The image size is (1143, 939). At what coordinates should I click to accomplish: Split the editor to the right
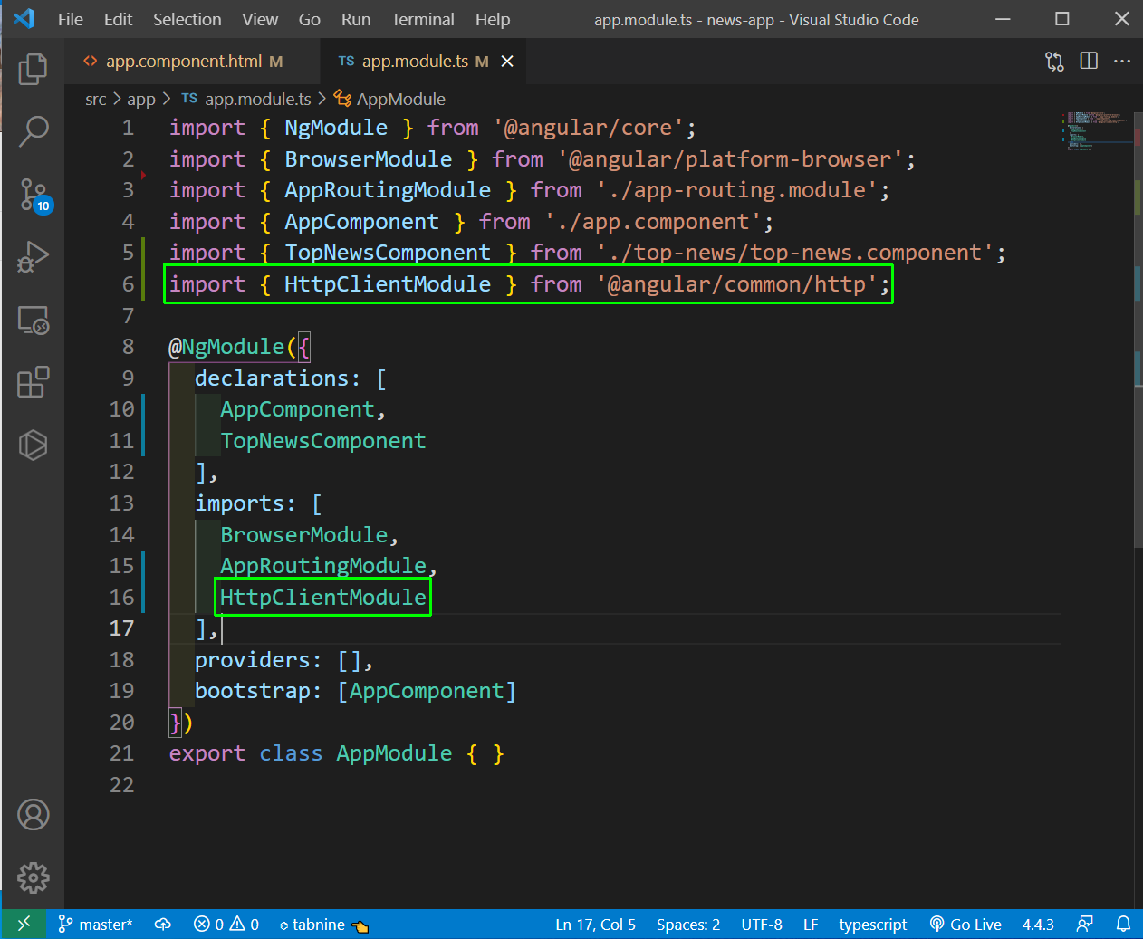[1089, 61]
